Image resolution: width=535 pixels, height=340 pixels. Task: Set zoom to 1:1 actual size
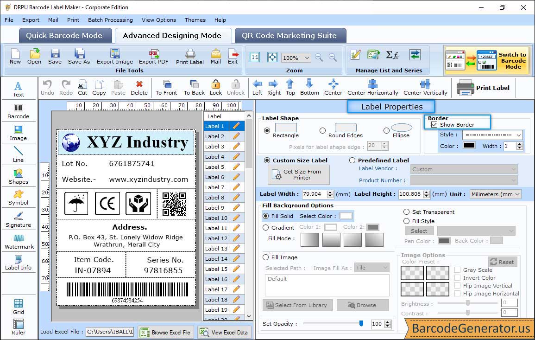(255, 57)
